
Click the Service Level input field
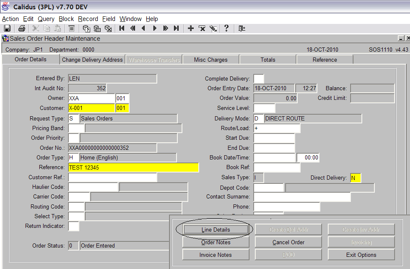tap(265, 108)
